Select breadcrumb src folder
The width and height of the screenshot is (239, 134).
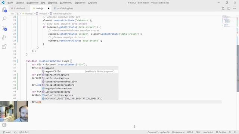pos(13,13)
